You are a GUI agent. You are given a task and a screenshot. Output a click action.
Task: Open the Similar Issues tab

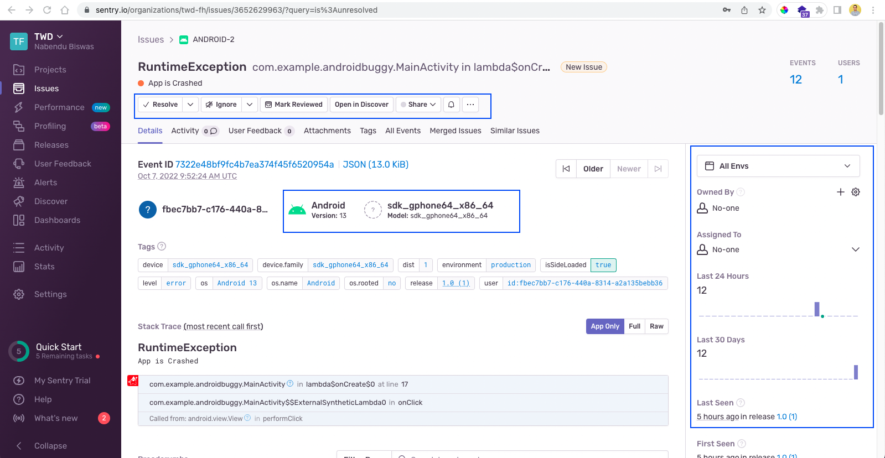tap(515, 131)
